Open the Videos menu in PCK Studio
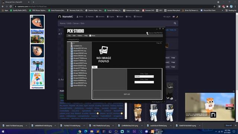Screen dimensions: 238x134 [x=80, y=36]
